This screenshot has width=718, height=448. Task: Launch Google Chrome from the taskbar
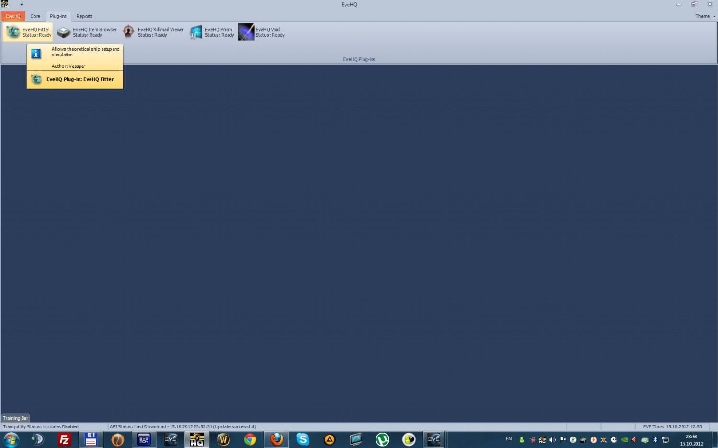pos(250,439)
